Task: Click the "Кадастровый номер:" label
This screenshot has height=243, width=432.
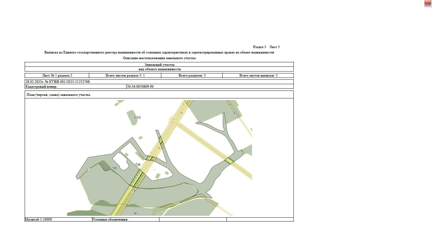Action: [41, 86]
